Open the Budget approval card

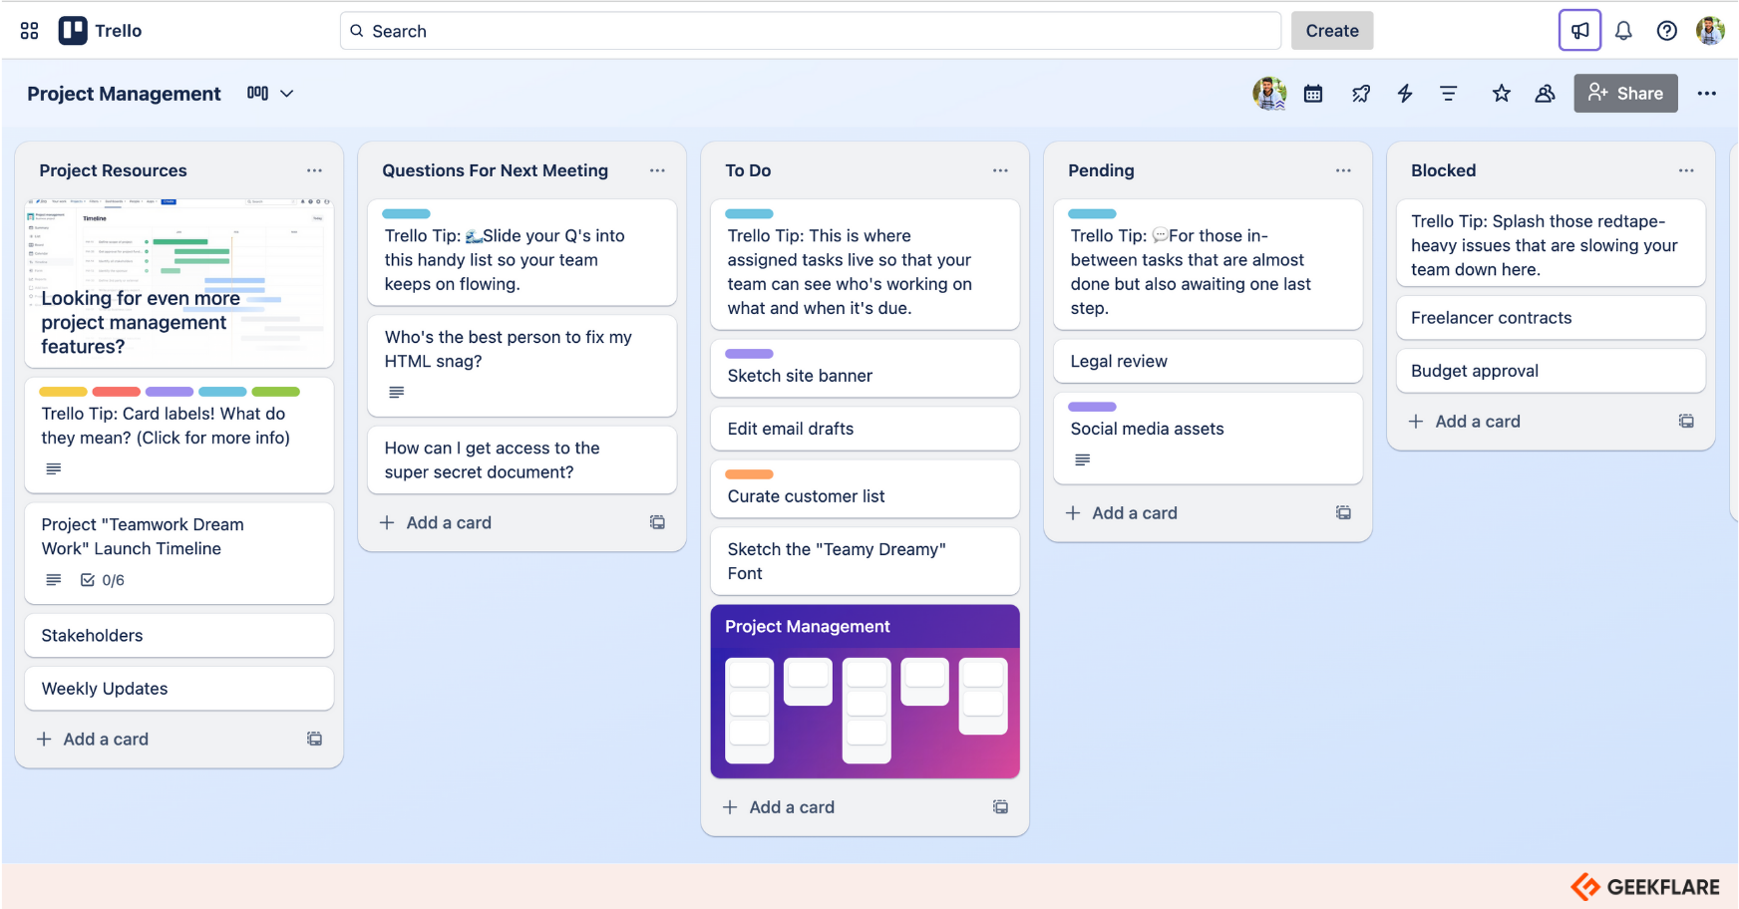pos(1552,371)
